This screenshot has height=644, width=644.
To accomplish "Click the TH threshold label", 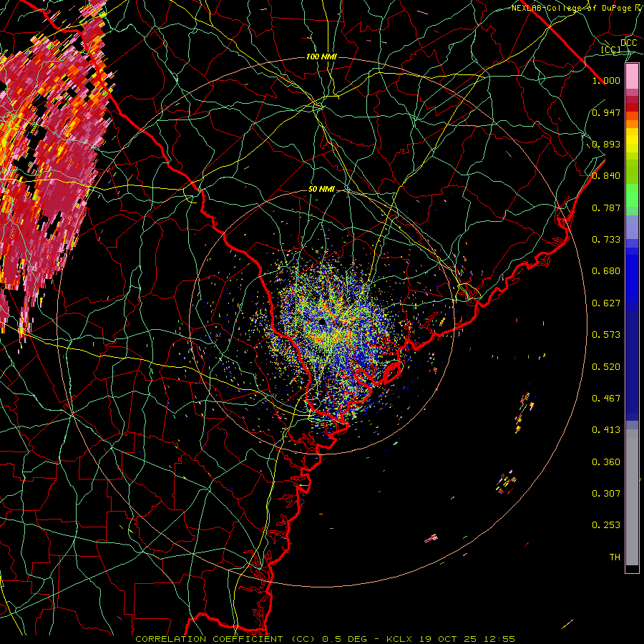I will tap(615, 557).
